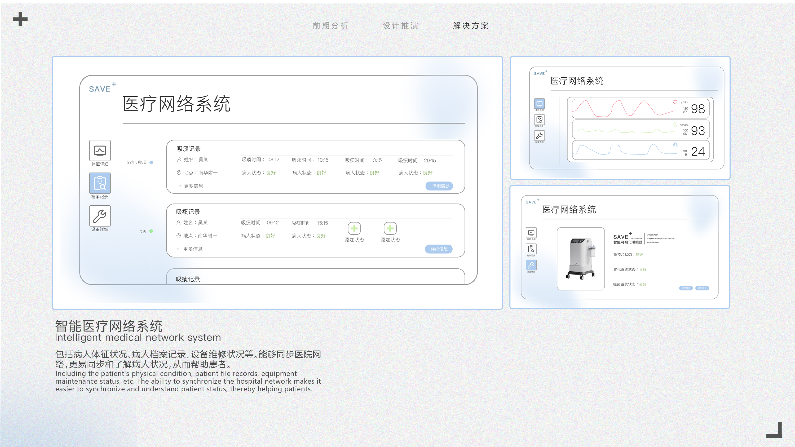Click 详细信息 button in today's record
The image size is (795, 447).
tap(439, 249)
